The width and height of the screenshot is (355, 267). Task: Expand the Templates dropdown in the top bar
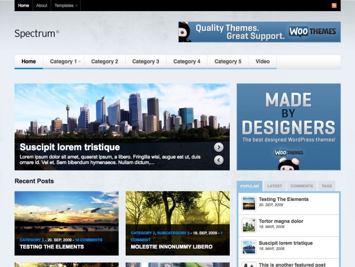[x=66, y=6]
